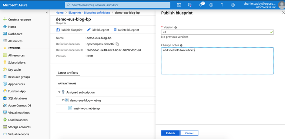Show the Change notes info tooltip icon
Screen dimensions: 285x139
tap(181, 45)
